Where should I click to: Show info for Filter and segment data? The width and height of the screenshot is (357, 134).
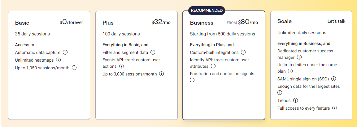(153, 52)
